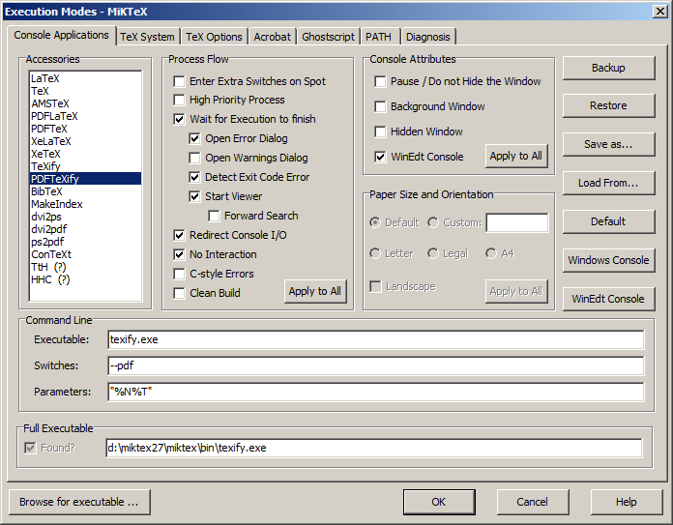Open the Diagnosis tab

428,37
